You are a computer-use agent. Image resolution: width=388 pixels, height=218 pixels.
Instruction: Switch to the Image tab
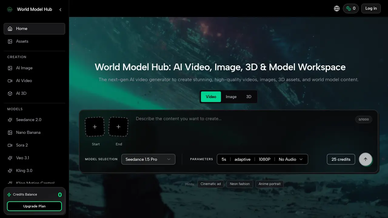(231, 97)
